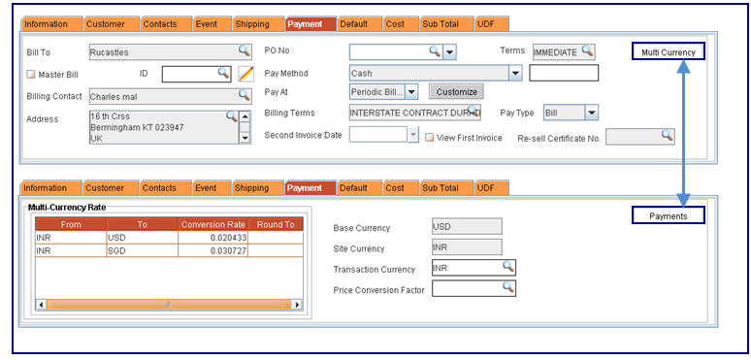Click the empty field right of Pay Method
751x360 pixels.
(x=564, y=73)
